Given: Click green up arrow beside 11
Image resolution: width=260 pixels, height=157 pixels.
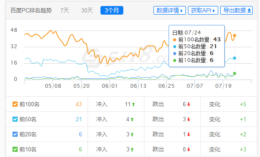Looking at the screenshot, I should point(134,104).
